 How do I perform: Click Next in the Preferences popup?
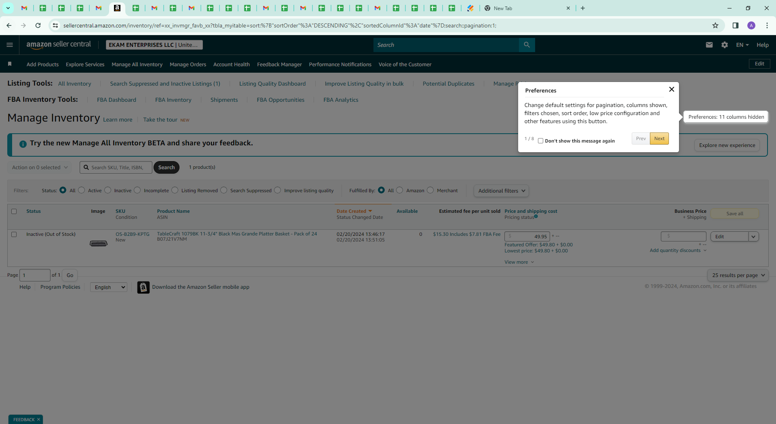(659, 139)
